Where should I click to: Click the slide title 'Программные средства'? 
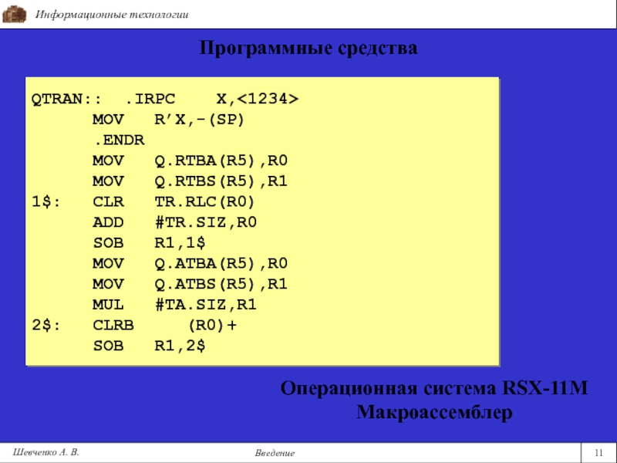pyautogui.click(x=308, y=49)
